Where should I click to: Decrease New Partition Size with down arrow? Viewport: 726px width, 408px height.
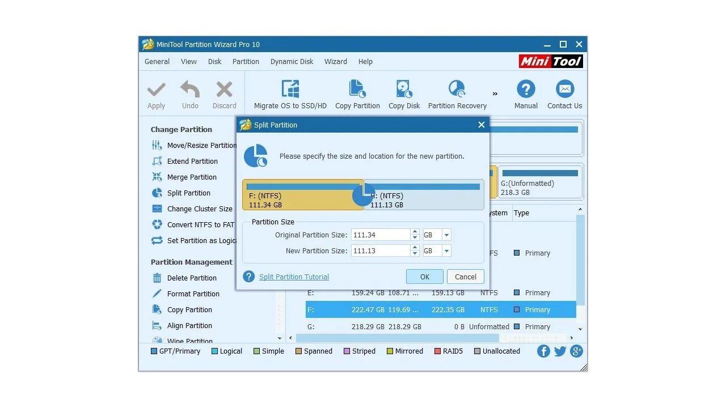pos(415,254)
